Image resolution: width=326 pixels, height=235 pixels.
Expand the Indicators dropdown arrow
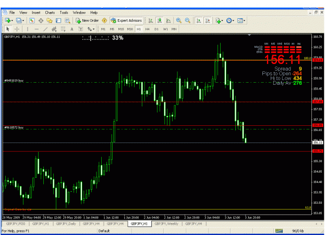coord(222,20)
